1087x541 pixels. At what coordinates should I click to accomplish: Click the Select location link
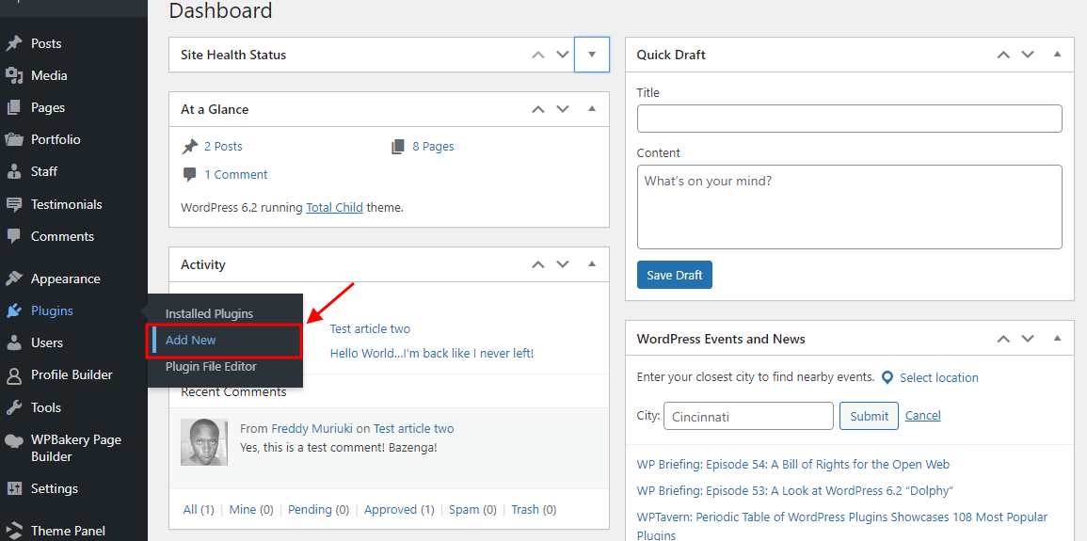[x=938, y=377]
